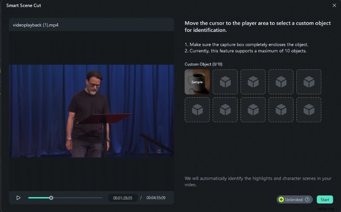
Task: Click the second custom object slot in bottom row
Action: tap(225, 110)
